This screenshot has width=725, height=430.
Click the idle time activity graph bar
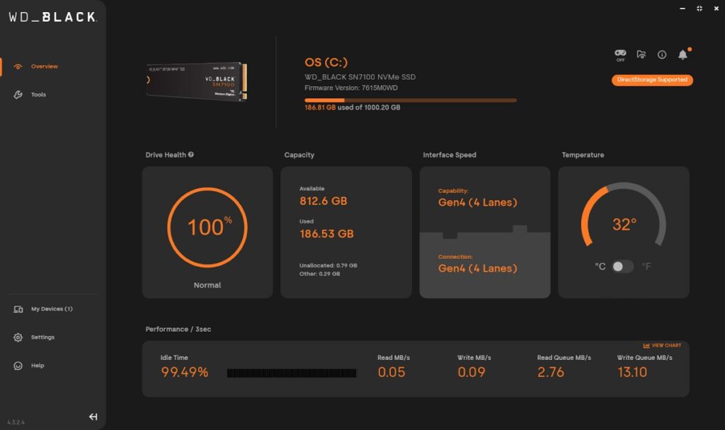tap(292, 373)
